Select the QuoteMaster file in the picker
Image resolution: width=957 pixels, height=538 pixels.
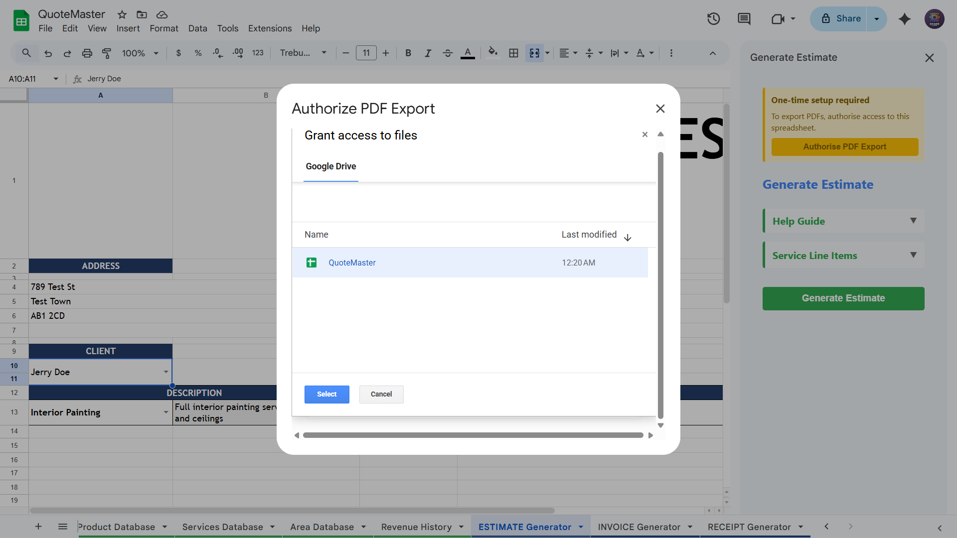(x=352, y=263)
